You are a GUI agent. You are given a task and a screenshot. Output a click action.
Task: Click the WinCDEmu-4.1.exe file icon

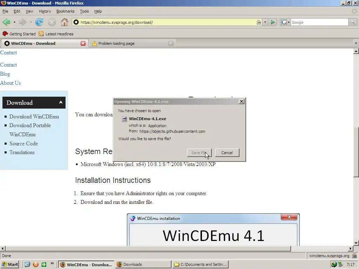click(x=124, y=119)
